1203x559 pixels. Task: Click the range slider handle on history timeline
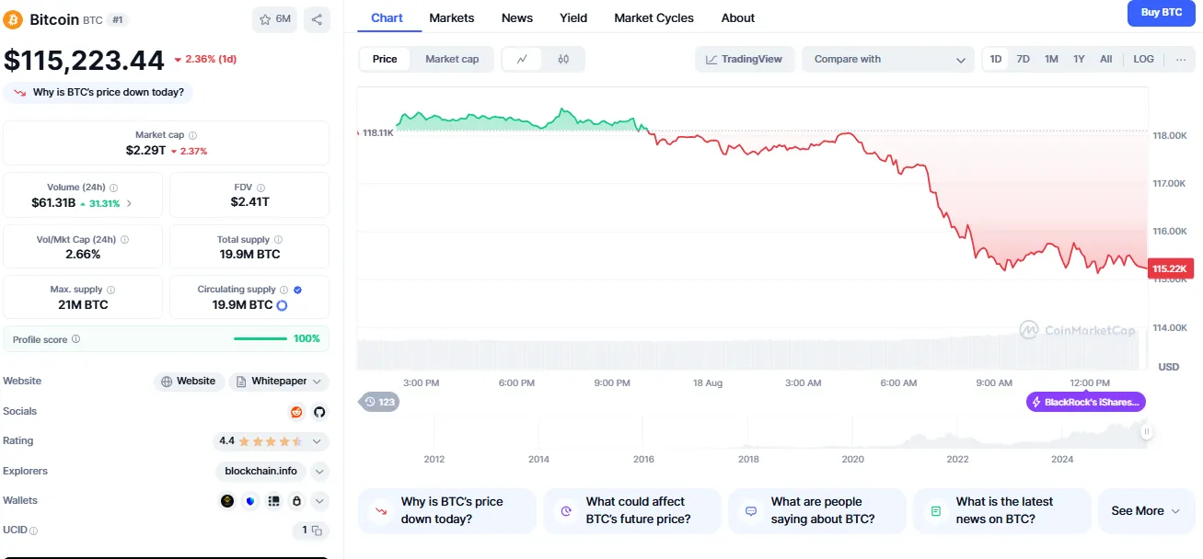1147,430
